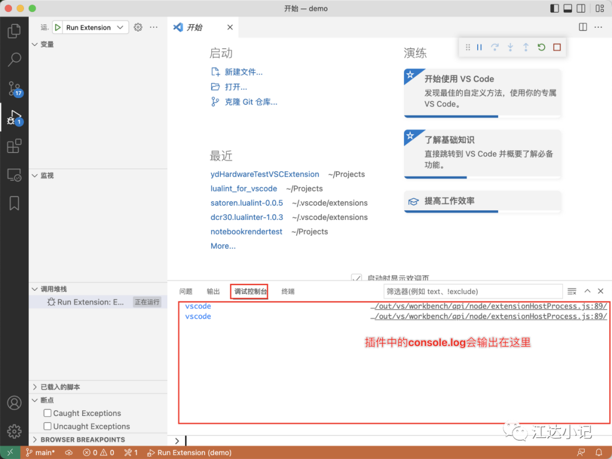
Task: Switch to the 输出 panel tab
Action: 213,292
